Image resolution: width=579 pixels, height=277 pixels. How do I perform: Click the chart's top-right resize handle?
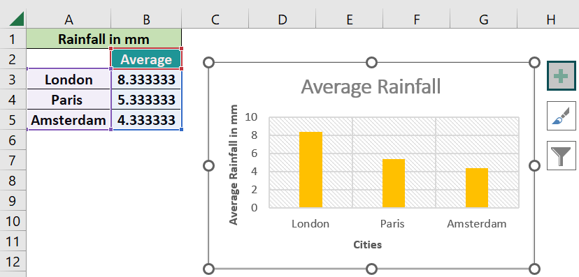point(534,63)
